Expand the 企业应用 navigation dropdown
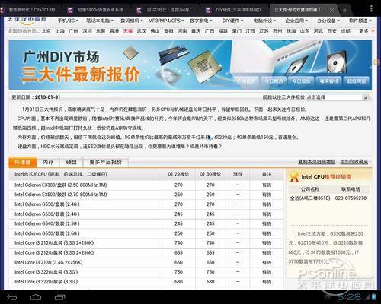 coord(296,21)
